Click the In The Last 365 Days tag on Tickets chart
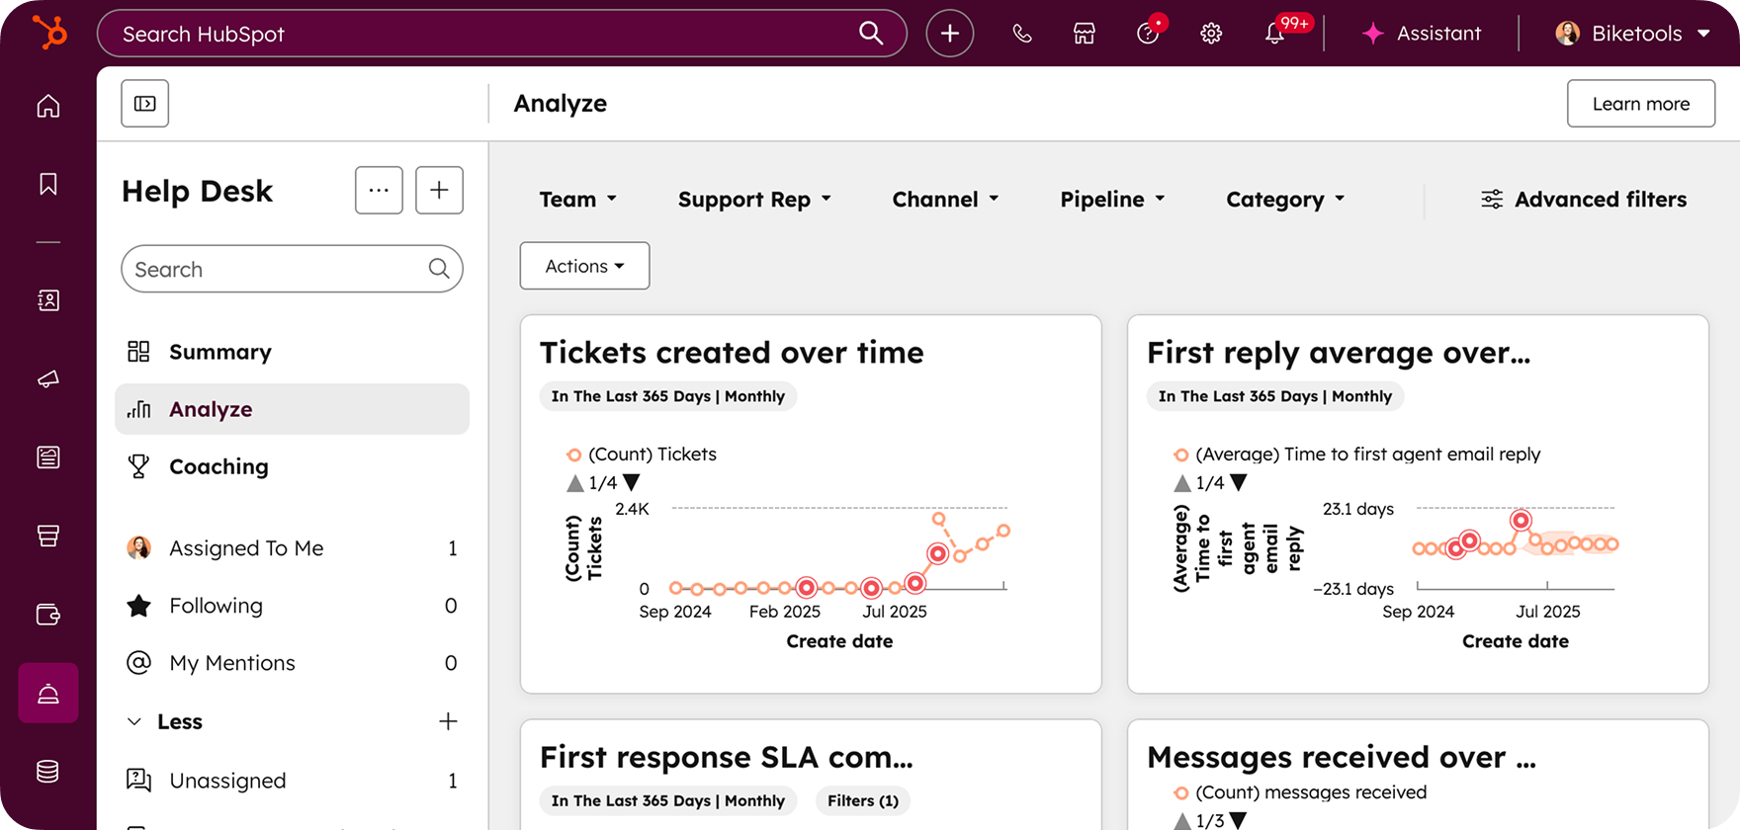 pos(667,396)
